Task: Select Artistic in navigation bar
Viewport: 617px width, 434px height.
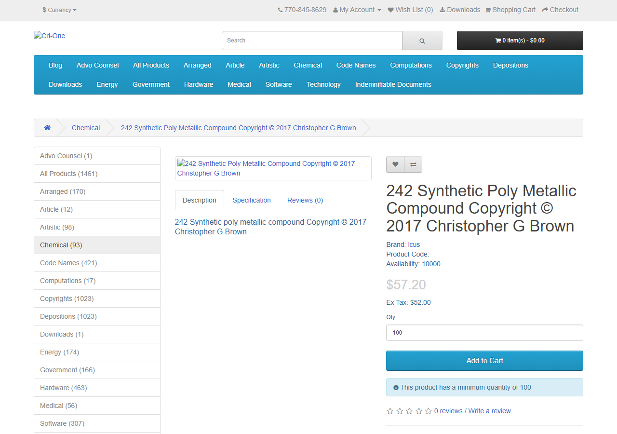Action: click(x=269, y=65)
